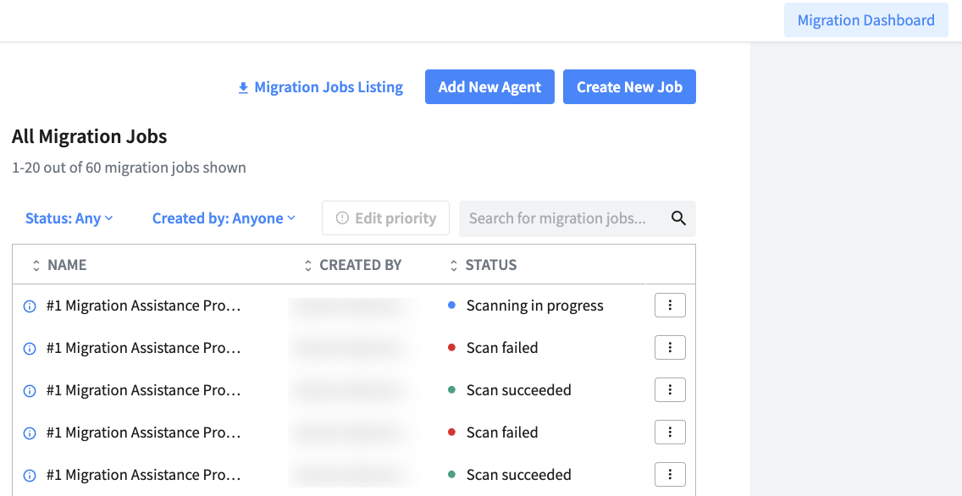The width and height of the screenshot is (962, 496).
Task: Click the search for migration jobs field
Action: tap(559, 218)
